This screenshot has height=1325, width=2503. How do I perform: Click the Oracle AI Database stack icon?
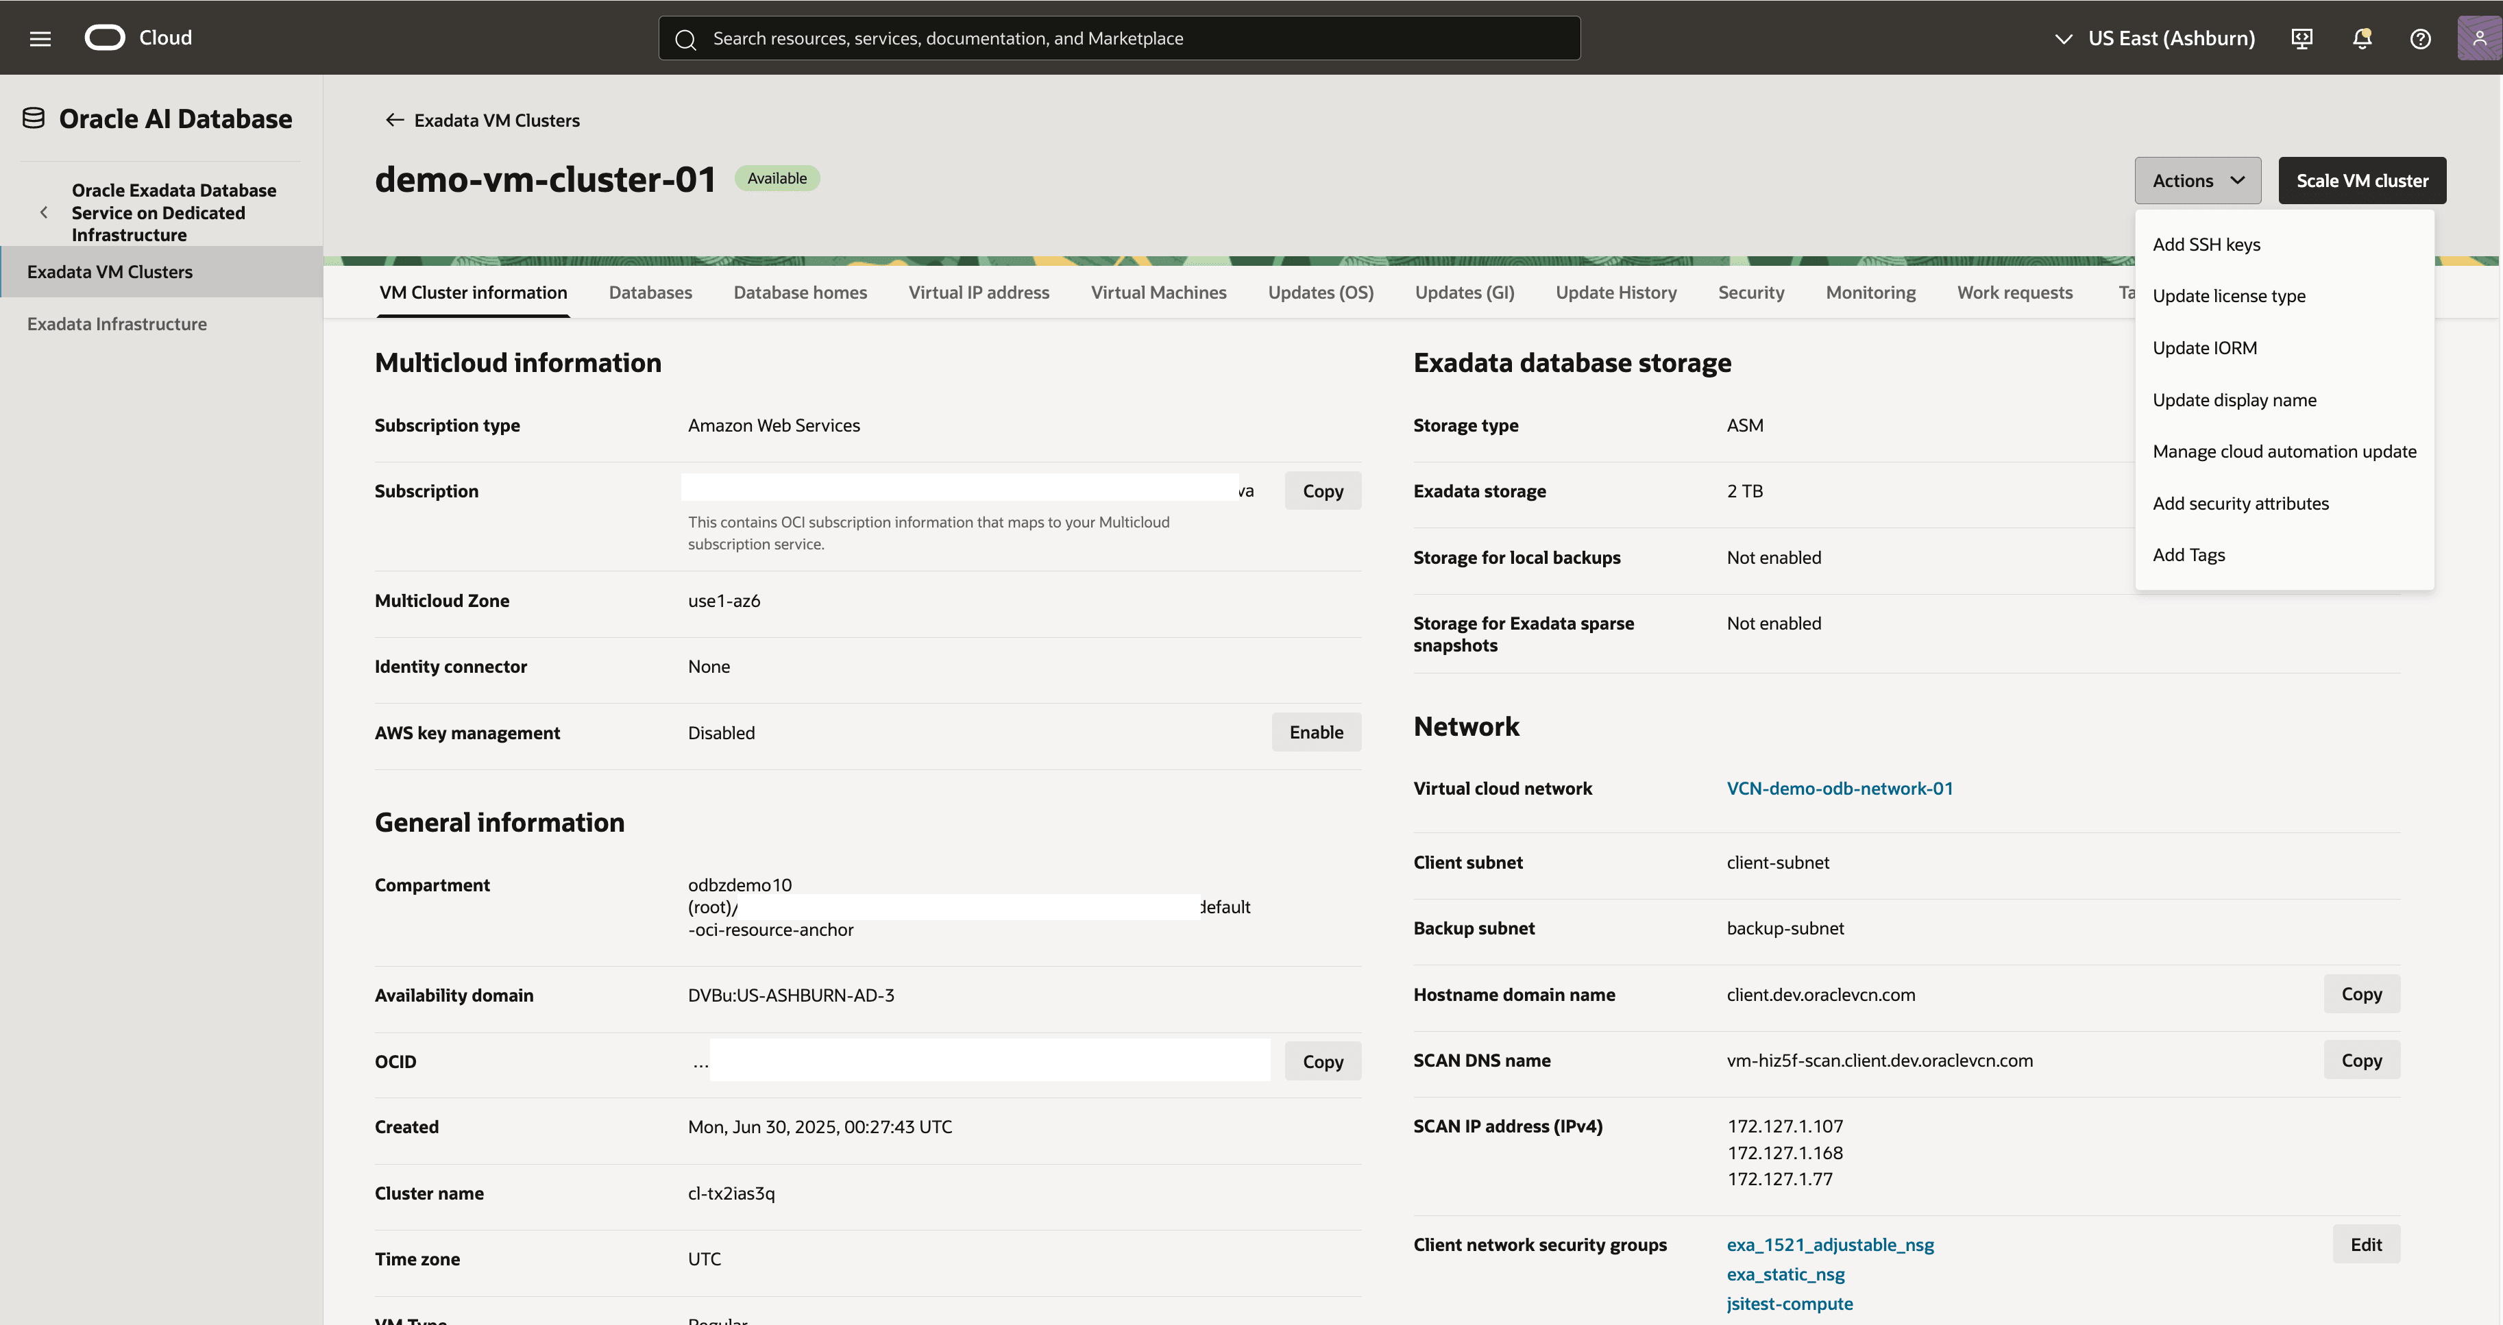tap(34, 119)
